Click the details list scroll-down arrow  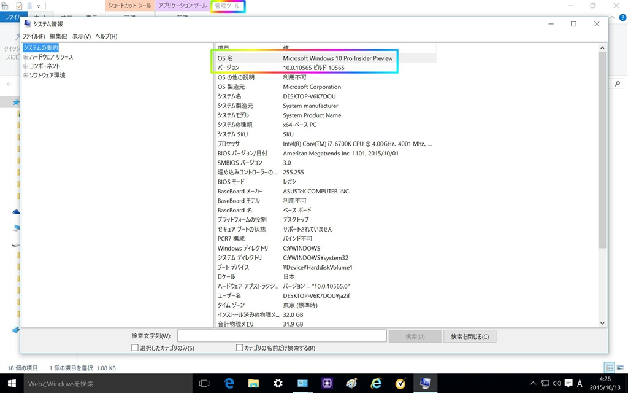pyautogui.click(x=602, y=323)
